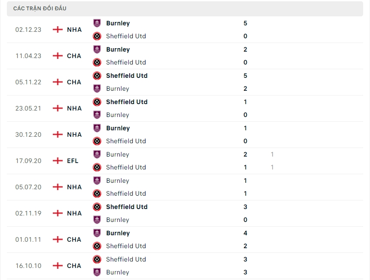The image size is (370, 280).
Task: Click England flag beside 23.05.21 NHA
Action: 58,108
